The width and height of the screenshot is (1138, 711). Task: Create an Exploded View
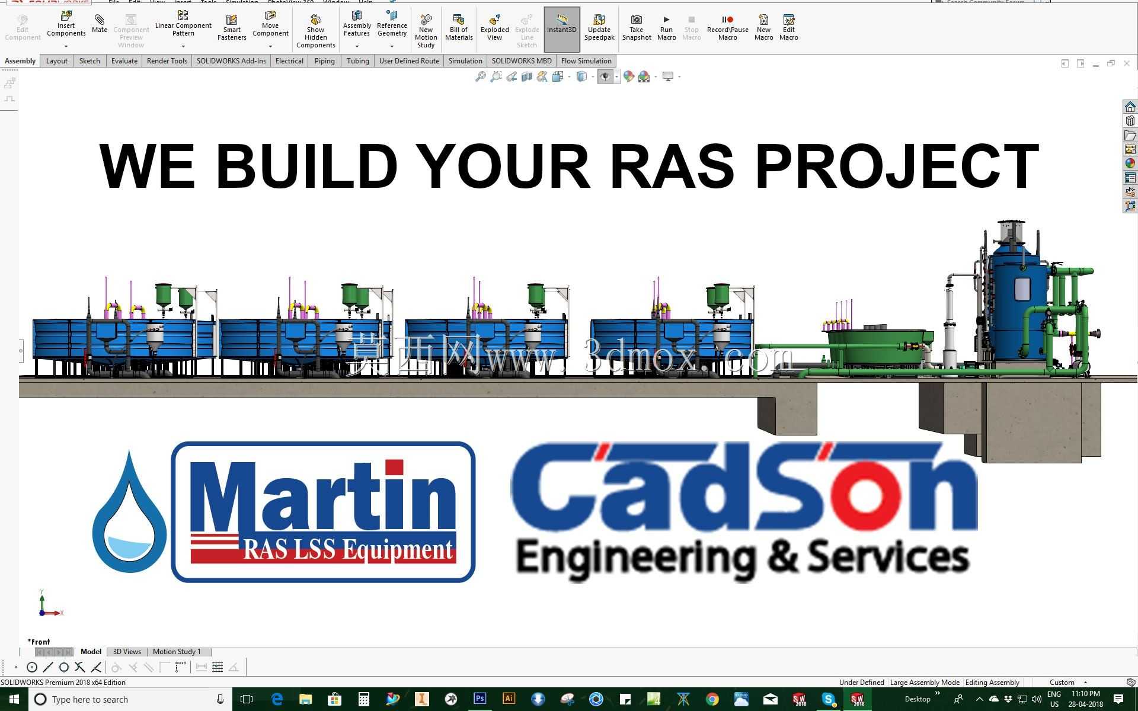tap(494, 28)
